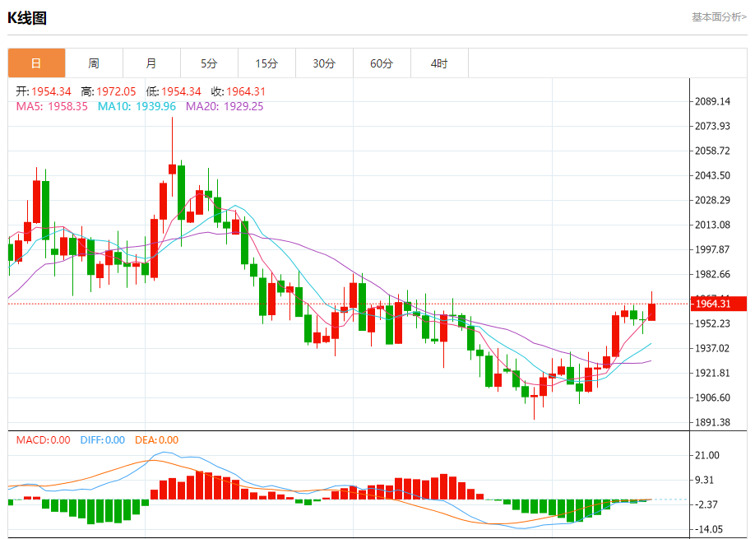Click the DIFF:0.00 indicator label
The image size is (755, 539).
(x=103, y=440)
